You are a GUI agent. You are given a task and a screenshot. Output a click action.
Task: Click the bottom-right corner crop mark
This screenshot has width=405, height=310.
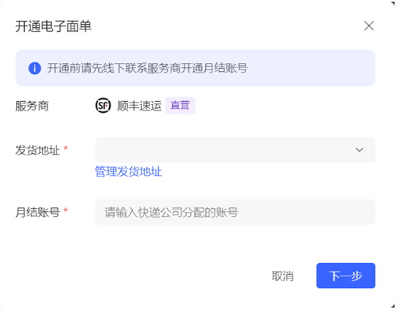point(393,306)
